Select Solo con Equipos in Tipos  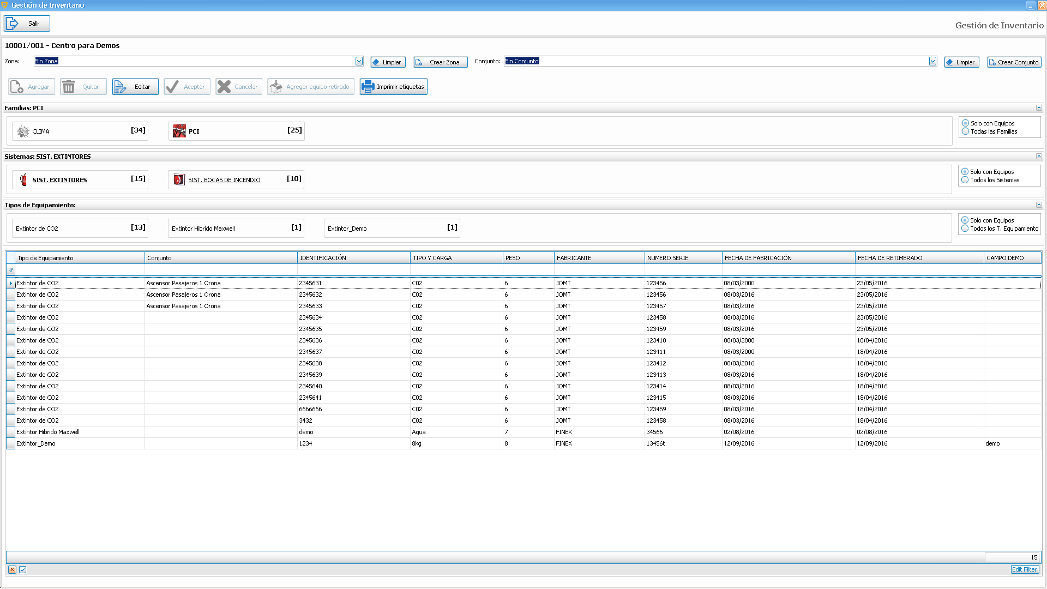point(965,220)
